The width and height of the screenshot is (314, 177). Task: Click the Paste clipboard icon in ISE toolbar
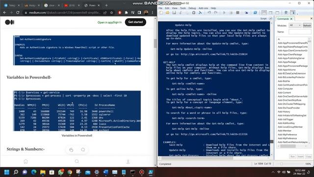tap(194, 13)
